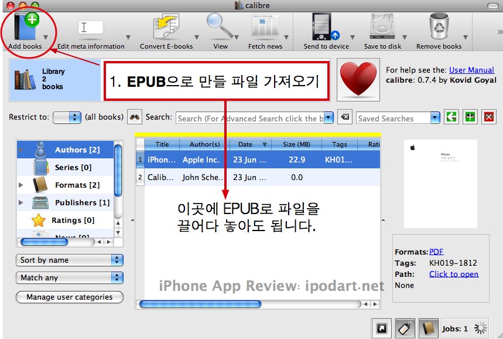The image size is (503, 339).
Task: Click the Jobs spinner indicator
Action: [480, 328]
